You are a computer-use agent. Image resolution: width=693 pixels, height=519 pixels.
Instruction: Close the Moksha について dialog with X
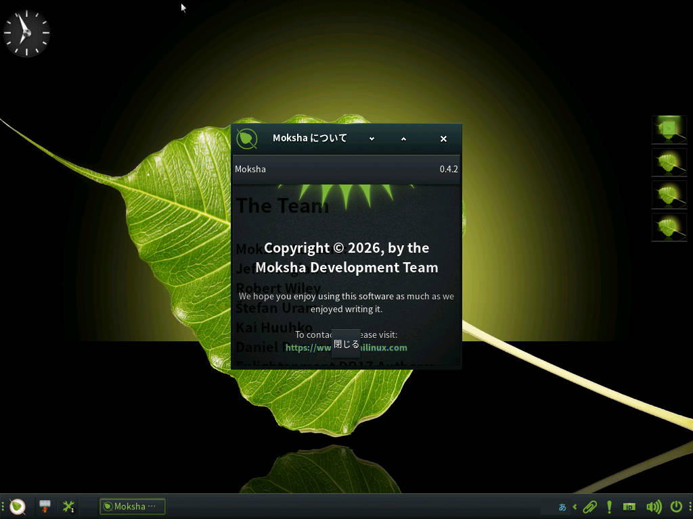point(443,139)
